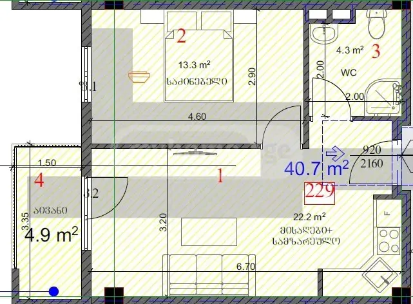The width and height of the screenshot is (413, 304).
Task: Select the red boxed apartment number 229
Action: tap(320, 193)
